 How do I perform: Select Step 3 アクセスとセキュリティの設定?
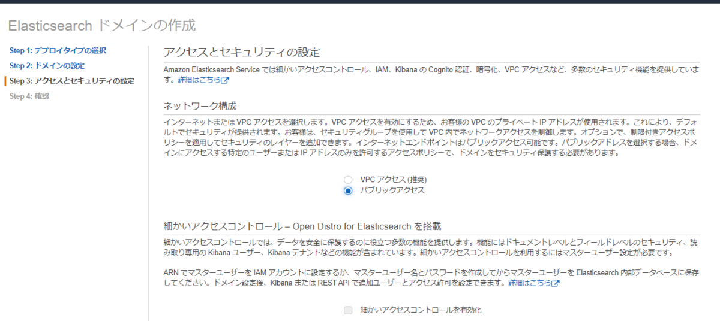[x=72, y=81]
